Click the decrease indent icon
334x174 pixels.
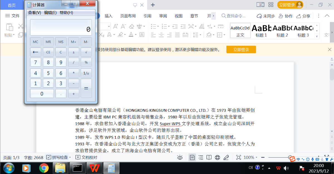(x=175, y=26)
